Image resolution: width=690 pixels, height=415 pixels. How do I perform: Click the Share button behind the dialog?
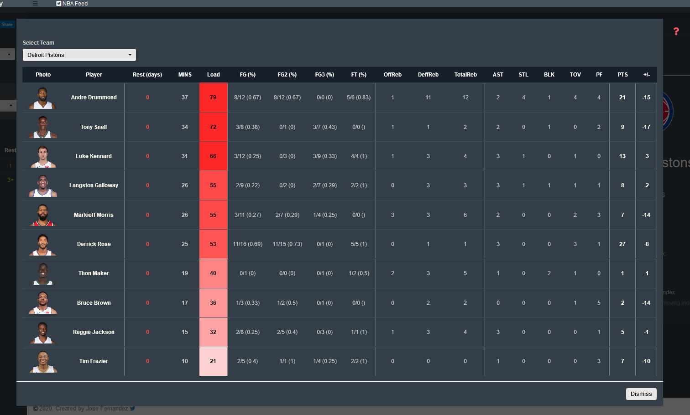7,25
